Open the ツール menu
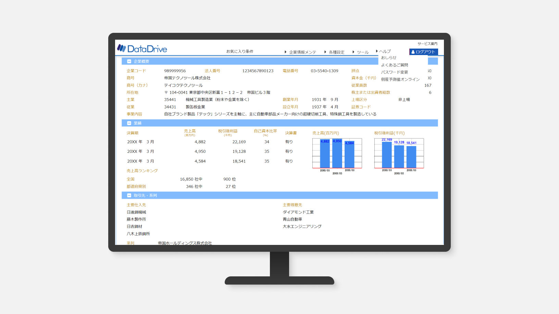 (x=361, y=52)
